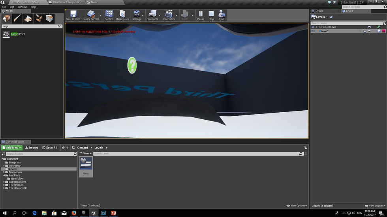Click the Save Current toolbar icon
Screen dimensions: 387x217
73,15
